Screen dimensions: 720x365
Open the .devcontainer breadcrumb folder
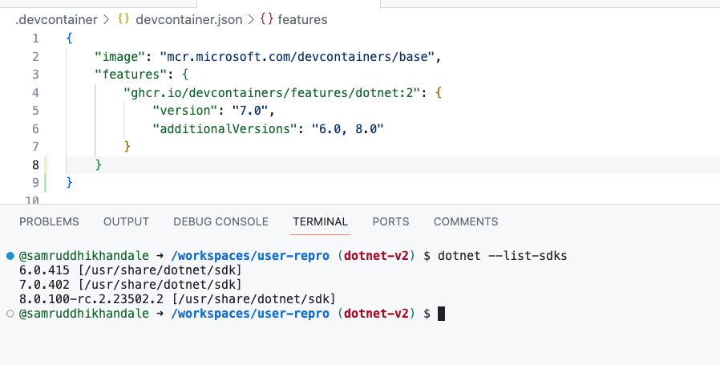pyautogui.click(x=56, y=20)
